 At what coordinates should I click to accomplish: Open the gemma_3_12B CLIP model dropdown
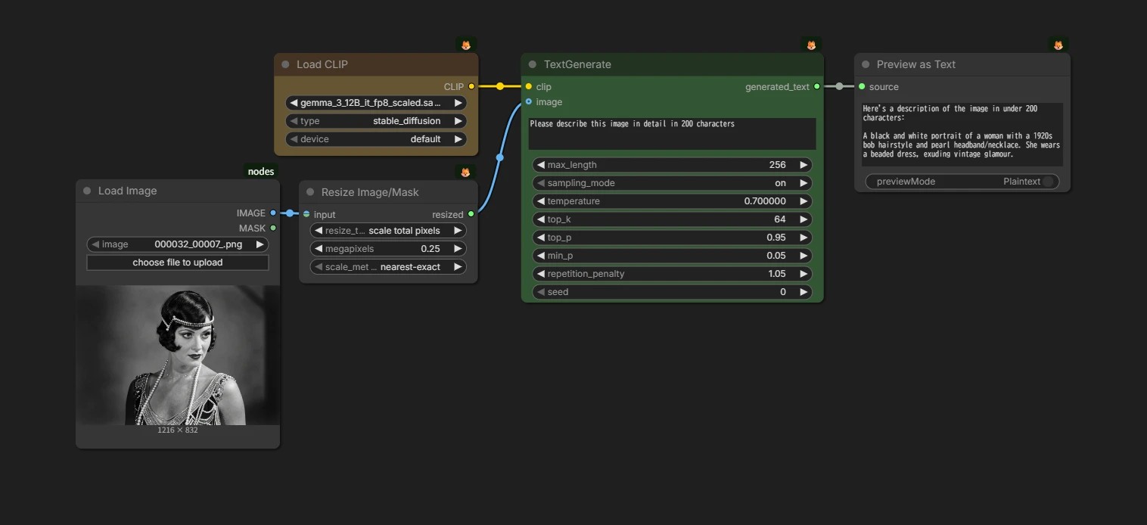pos(376,103)
